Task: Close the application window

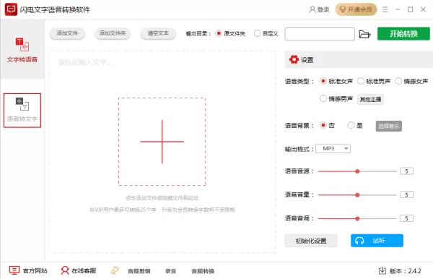Action: point(423,9)
